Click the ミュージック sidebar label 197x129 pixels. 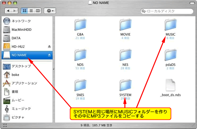coord(21,109)
